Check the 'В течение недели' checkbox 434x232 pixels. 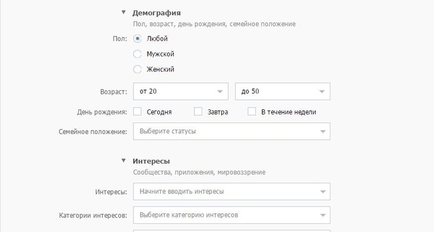252,112
